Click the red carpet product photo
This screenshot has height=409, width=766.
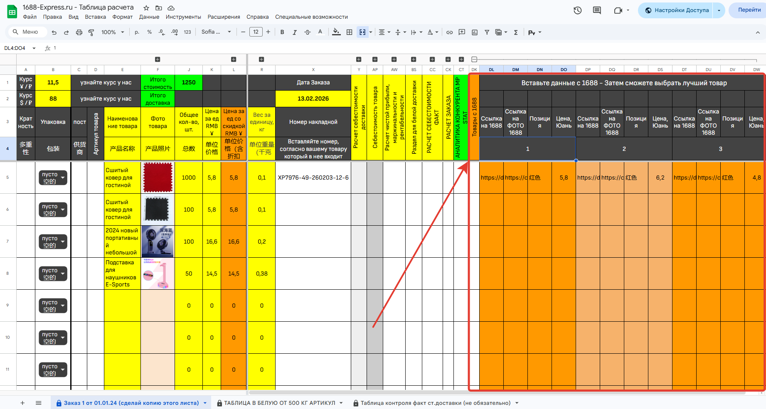158,177
